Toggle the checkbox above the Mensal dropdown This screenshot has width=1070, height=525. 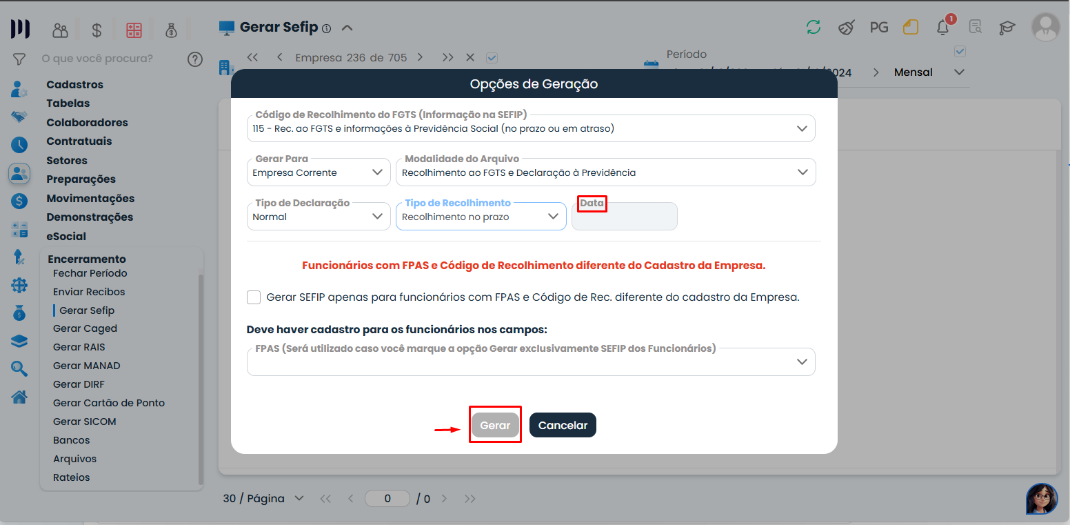[960, 51]
